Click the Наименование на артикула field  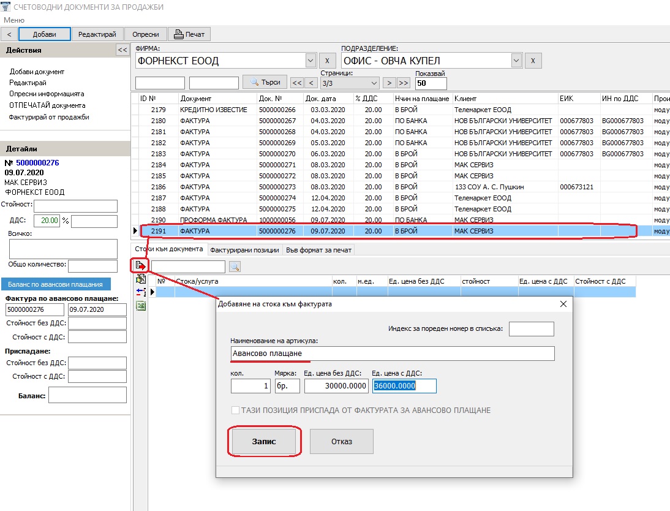pos(392,354)
